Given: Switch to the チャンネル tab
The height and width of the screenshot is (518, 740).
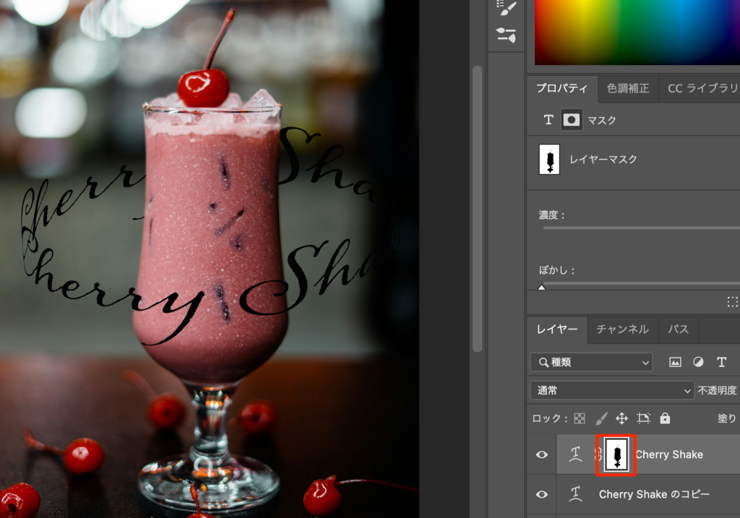Looking at the screenshot, I should (x=621, y=329).
